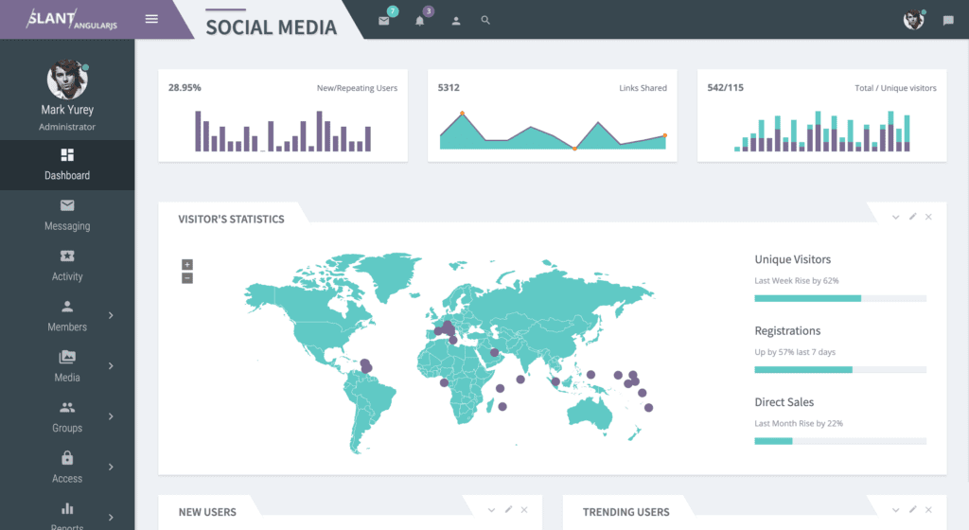Open the mail icon with 7 badge
The height and width of the screenshot is (530, 969).
point(384,20)
